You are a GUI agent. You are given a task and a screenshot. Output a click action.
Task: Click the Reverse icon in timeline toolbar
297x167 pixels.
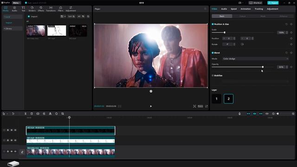[44, 114]
